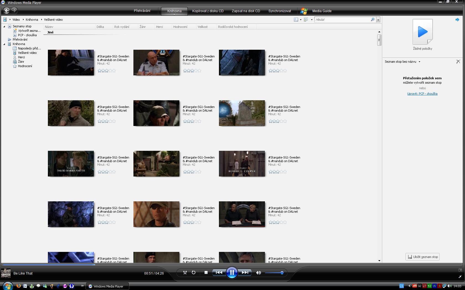Expand the Knihovna tab dropdown arrow
Image resolution: width=465 pixels, height=290 pixels.
(174, 14)
